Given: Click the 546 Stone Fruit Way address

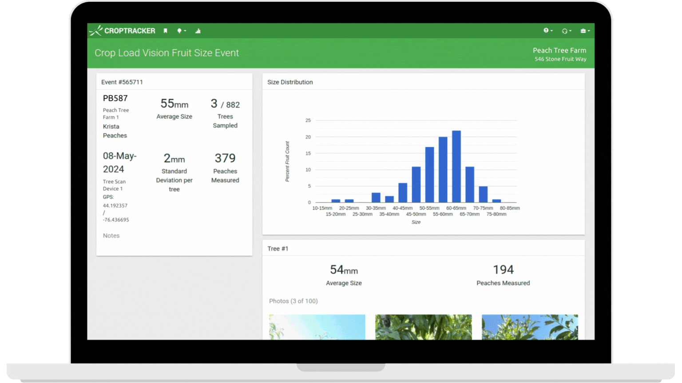Looking at the screenshot, I should coord(560,59).
